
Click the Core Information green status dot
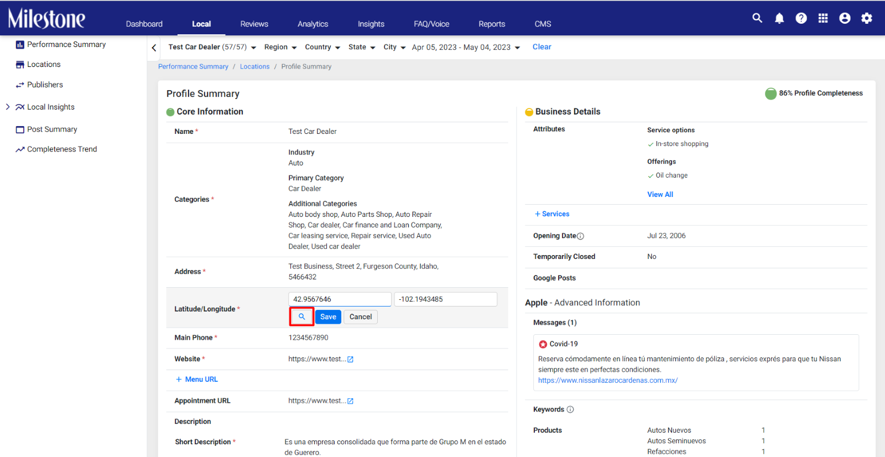[x=170, y=112]
